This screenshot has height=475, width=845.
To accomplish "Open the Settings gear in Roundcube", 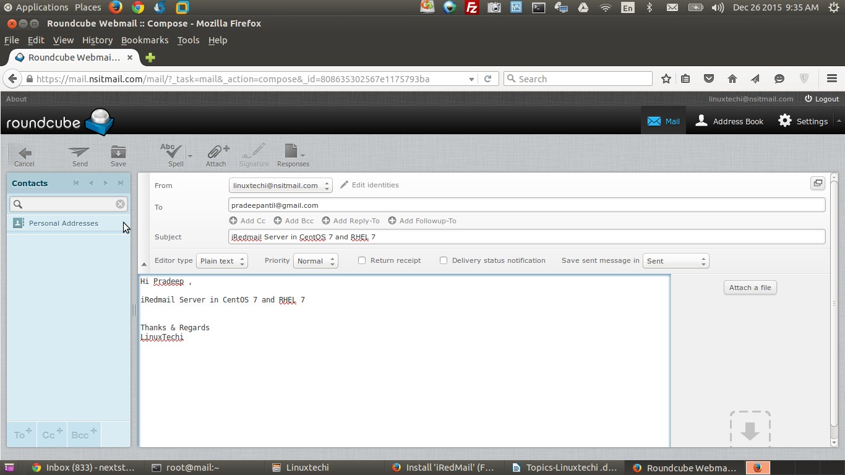I will [x=803, y=121].
